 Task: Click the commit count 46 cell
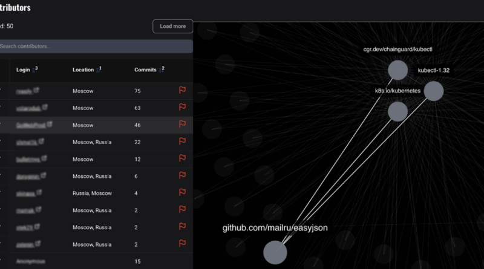(x=137, y=125)
